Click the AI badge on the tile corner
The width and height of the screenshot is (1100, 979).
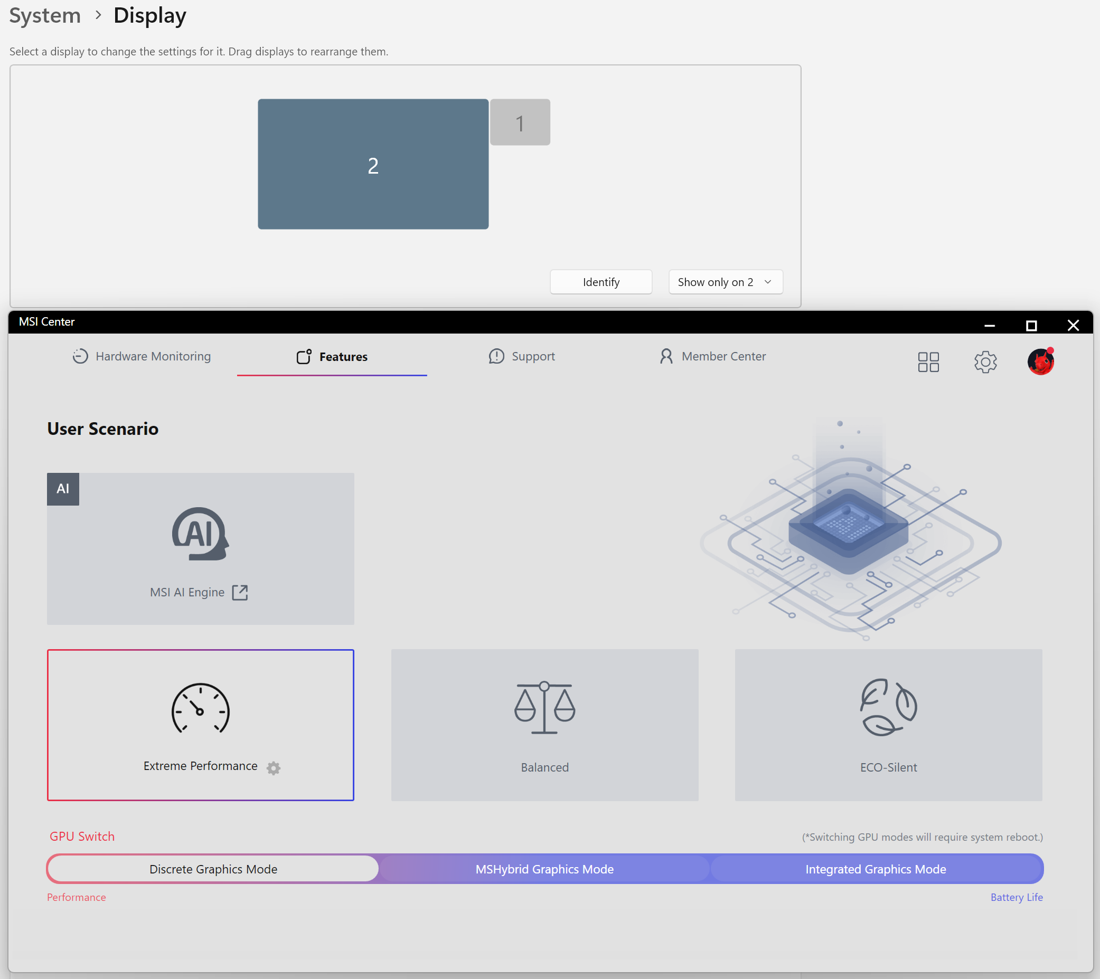[x=63, y=489]
